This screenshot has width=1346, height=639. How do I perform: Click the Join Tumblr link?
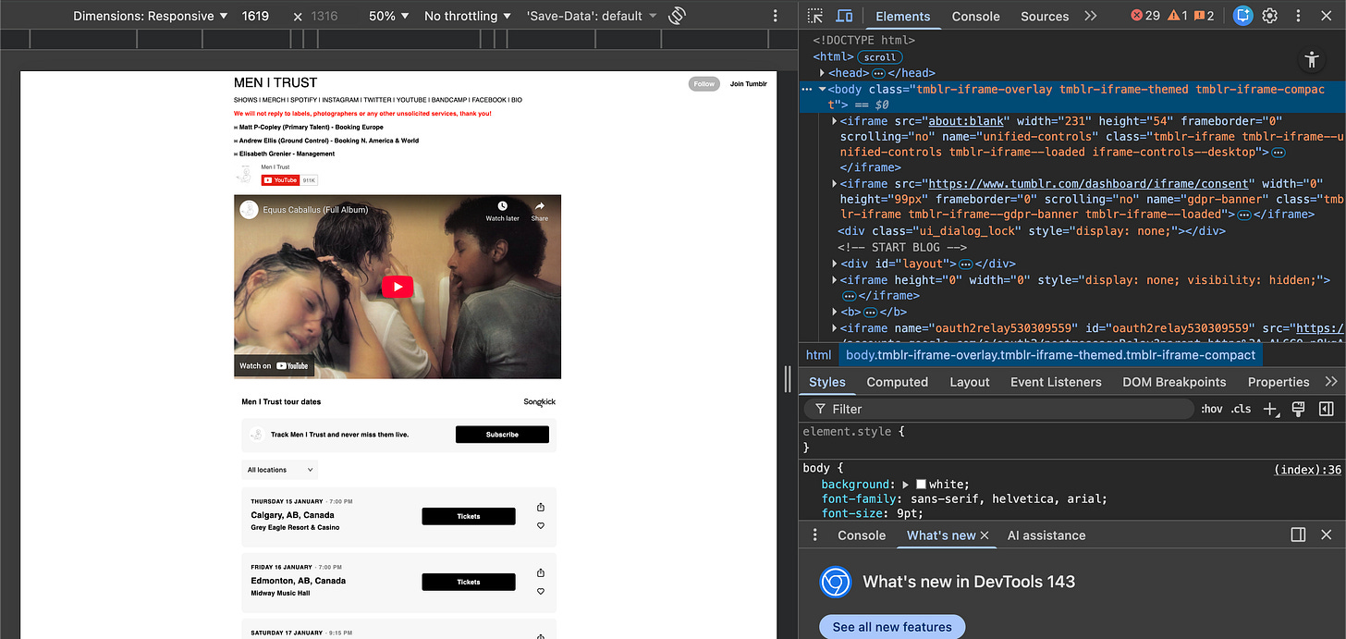748,84
